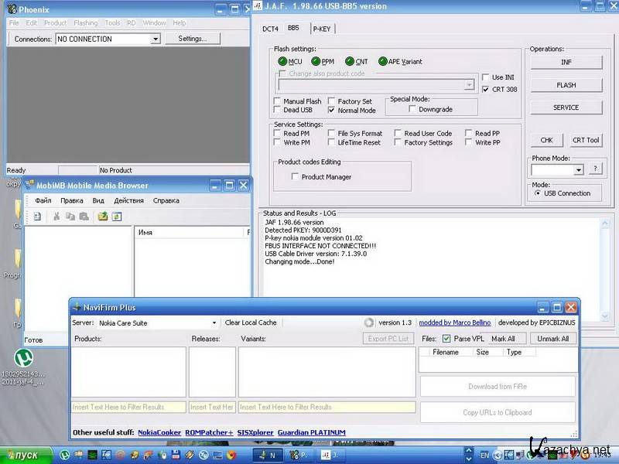The height and width of the screenshot is (464, 619).
Task: Click the CNT green indicator button
Action: click(x=349, y=61)
